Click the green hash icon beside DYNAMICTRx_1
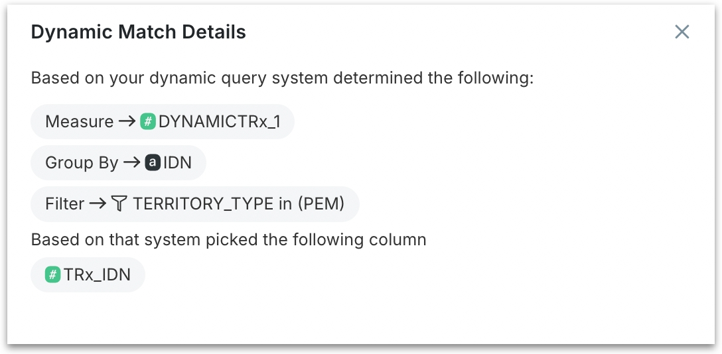This screenshot has height=354, width=722. 147,121
